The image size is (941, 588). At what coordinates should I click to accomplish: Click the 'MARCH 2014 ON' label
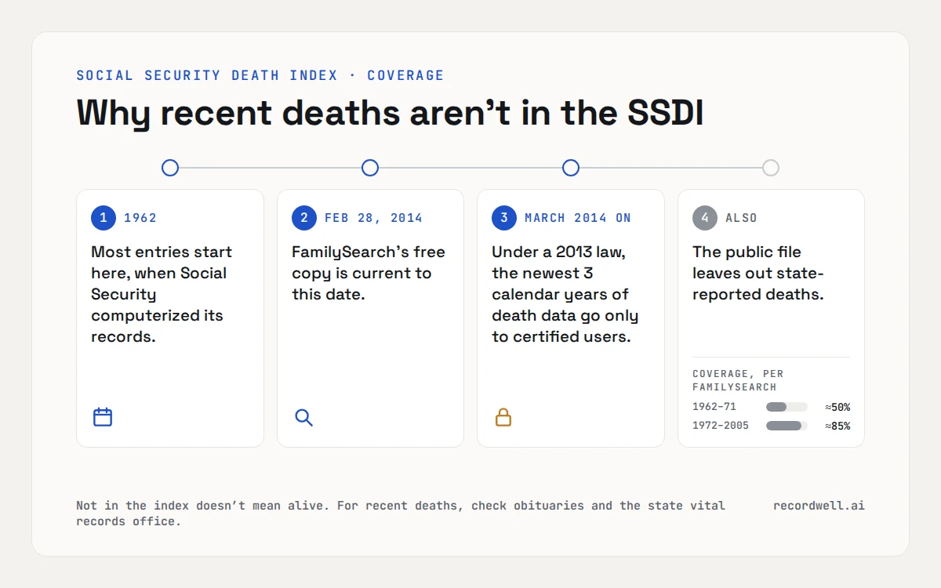[x=578, y=218]
